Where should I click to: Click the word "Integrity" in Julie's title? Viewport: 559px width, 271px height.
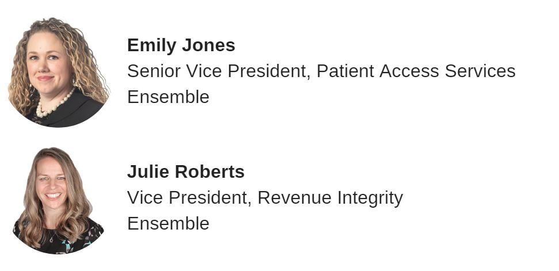pos(370,197)
